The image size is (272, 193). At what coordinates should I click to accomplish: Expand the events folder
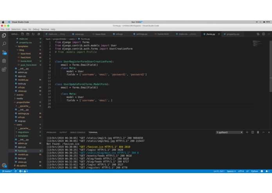pyautogui.click(x=20, y=95)
